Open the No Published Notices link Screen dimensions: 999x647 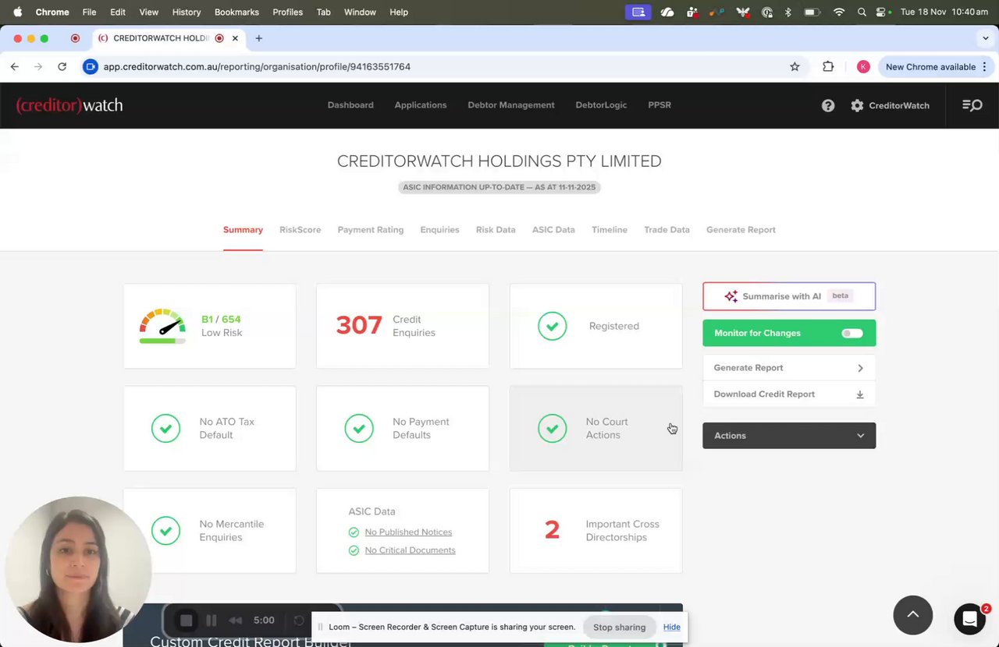point(408,532)
